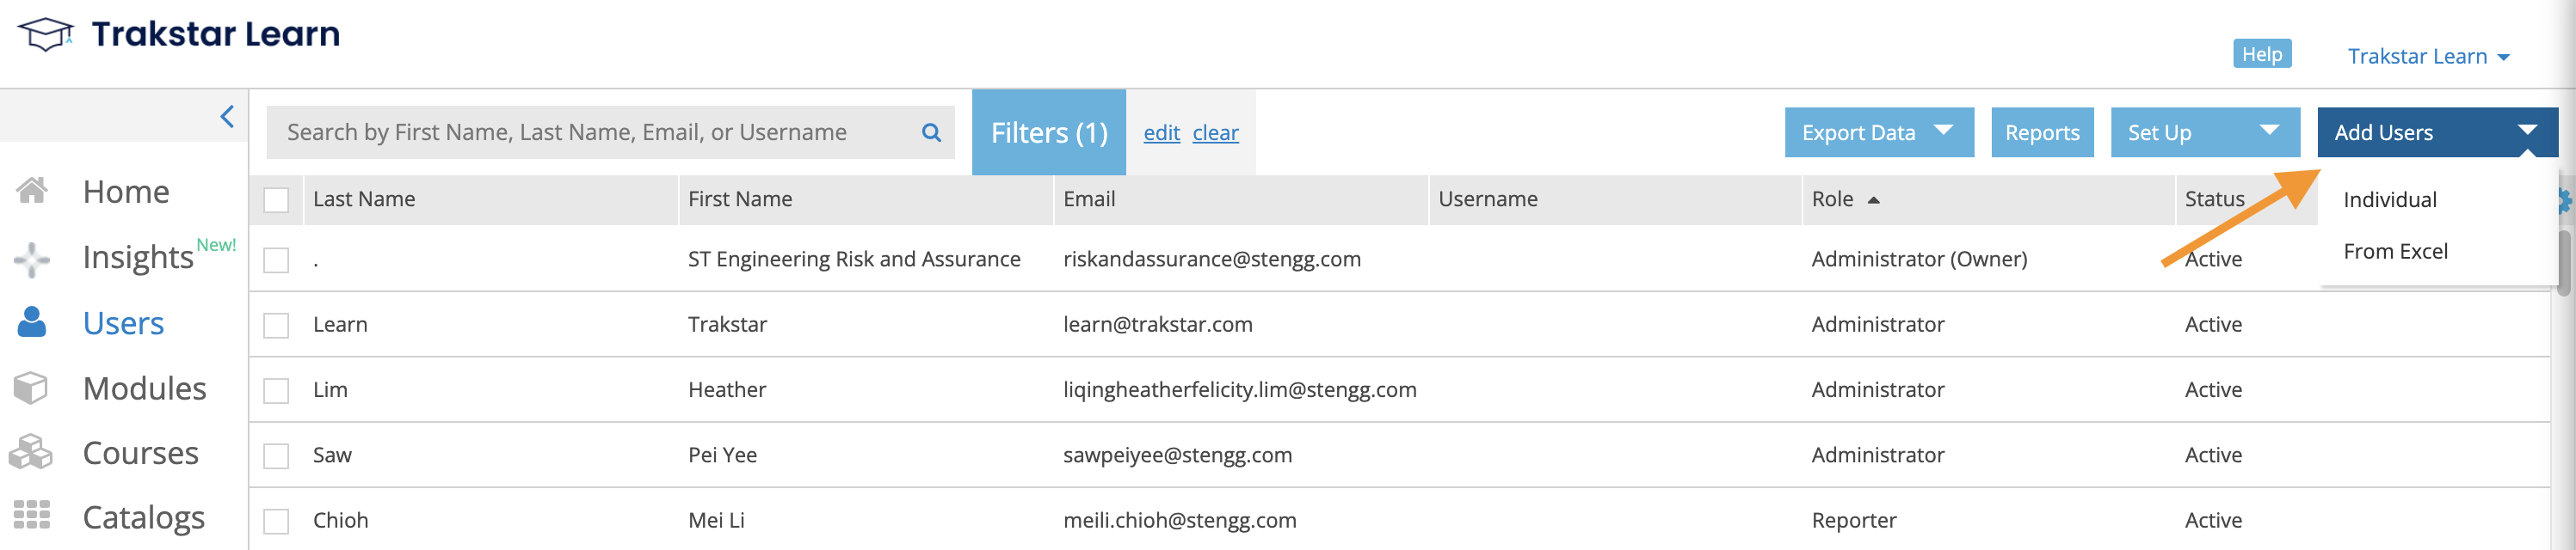Screen dimensions: 2576x550
Task: Tick the select-all checkbox in header
Action: [276, 199]
